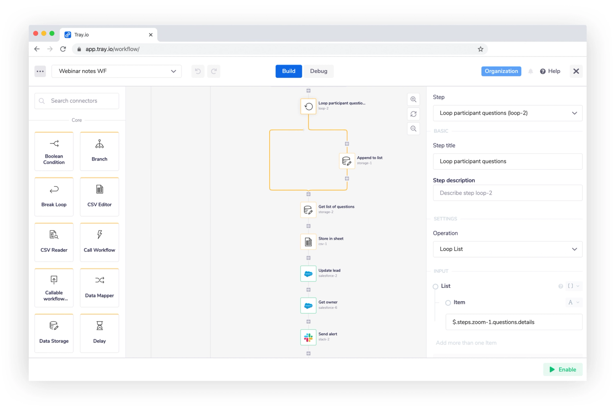This screenshot has width=616, height=410.
Task: Edit the $.steps.zoom-1.questions.details value
Action: point(514,322)
